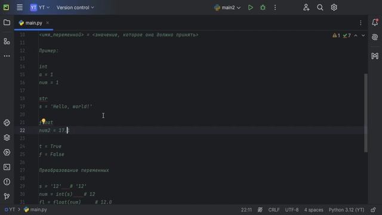Screen dimensions: 382x215
Task: Open the Version control dropdown
Action: 75,8
